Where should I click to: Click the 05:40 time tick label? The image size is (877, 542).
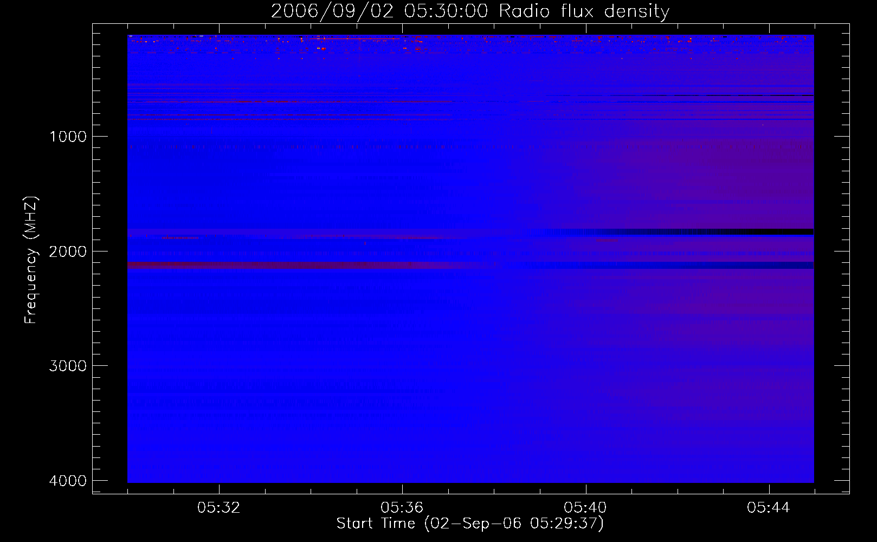point(585,508)
